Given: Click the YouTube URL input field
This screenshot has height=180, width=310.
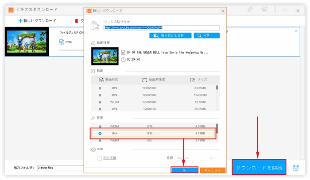Looking at the screenshot, I should 162,27.
